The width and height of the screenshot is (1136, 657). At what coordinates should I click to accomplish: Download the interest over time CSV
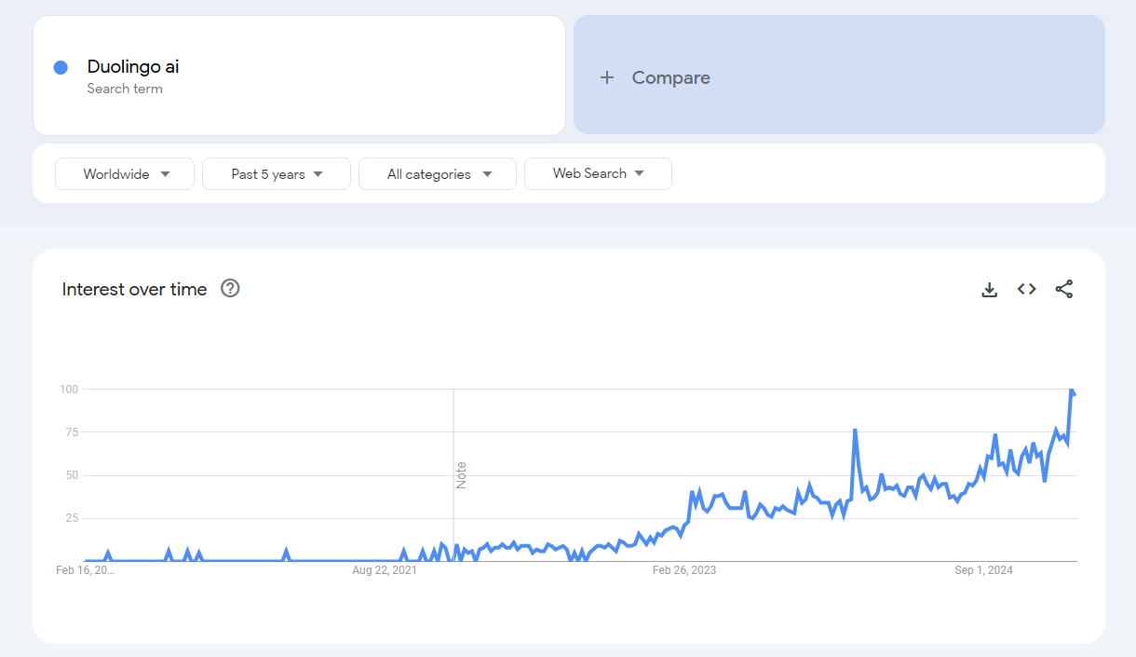[990, 290]
